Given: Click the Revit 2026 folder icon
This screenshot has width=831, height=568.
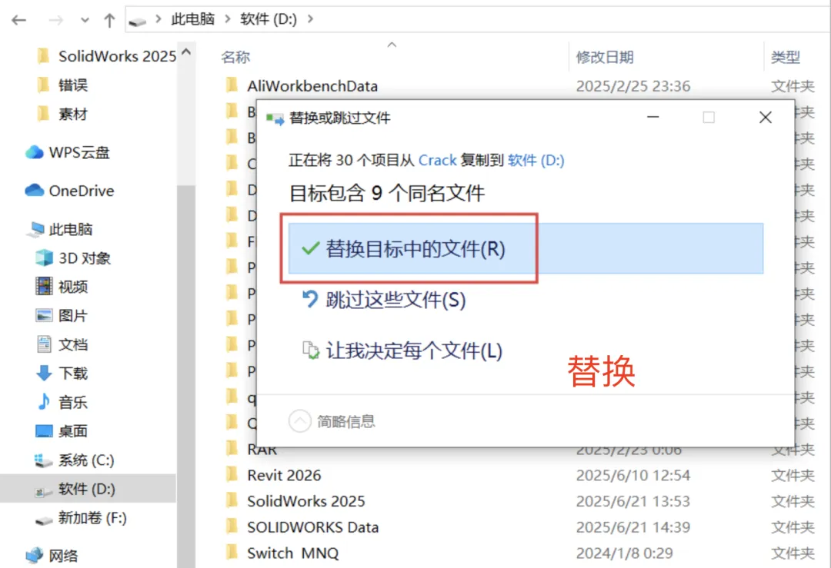Looking at the screenshot, I should point(232,474).
